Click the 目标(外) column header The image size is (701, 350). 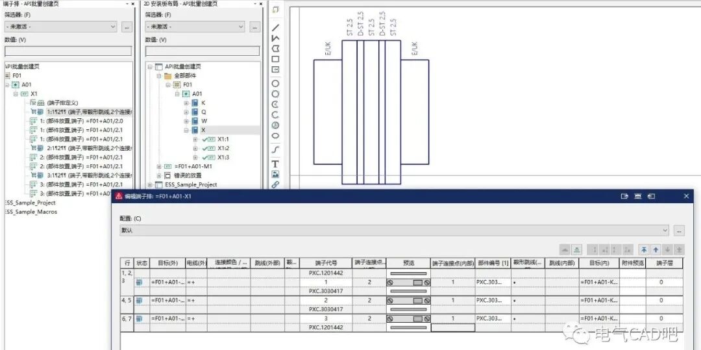tap(167, 263)
